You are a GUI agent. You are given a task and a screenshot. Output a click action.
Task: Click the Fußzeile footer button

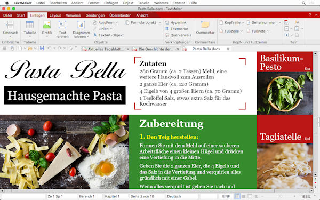[x=229, y=31]
